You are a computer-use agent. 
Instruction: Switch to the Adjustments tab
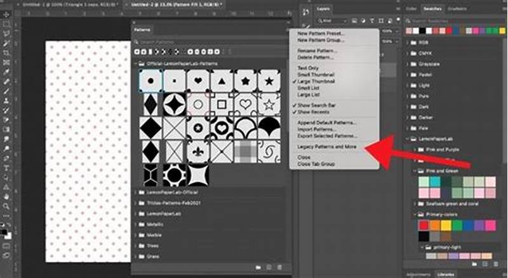(419, 274)
